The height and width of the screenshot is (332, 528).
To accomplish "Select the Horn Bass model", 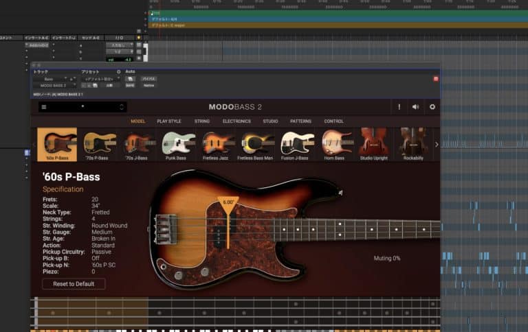I will coord(337,144).
